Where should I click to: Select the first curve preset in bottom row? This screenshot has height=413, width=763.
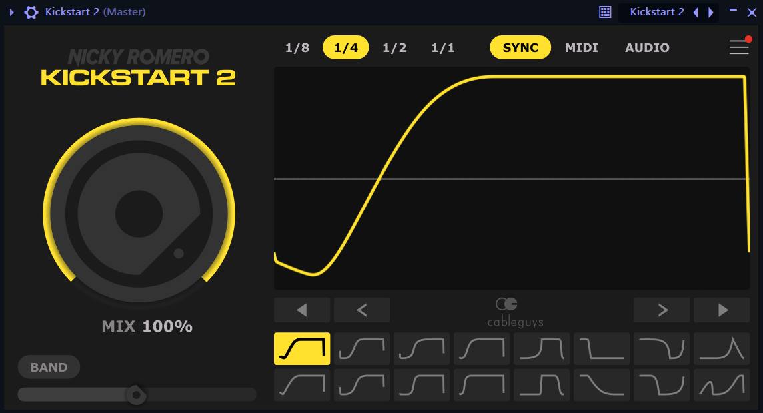302,385
